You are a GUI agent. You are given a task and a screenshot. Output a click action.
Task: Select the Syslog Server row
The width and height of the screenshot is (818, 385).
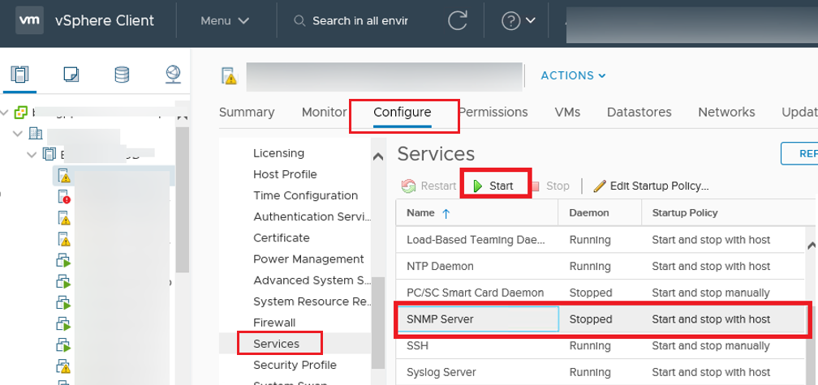[600, 372]
